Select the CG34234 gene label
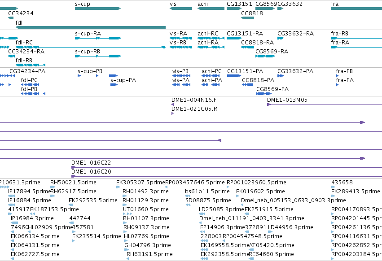 [x=21, y=13]
